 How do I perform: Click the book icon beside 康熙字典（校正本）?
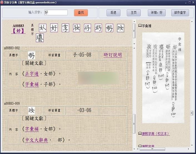tap(140, 134)
